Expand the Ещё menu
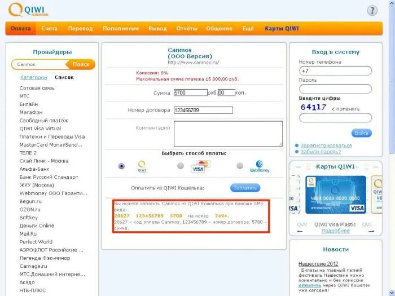This screenshot has width=395, height=296. click(248, 28)
